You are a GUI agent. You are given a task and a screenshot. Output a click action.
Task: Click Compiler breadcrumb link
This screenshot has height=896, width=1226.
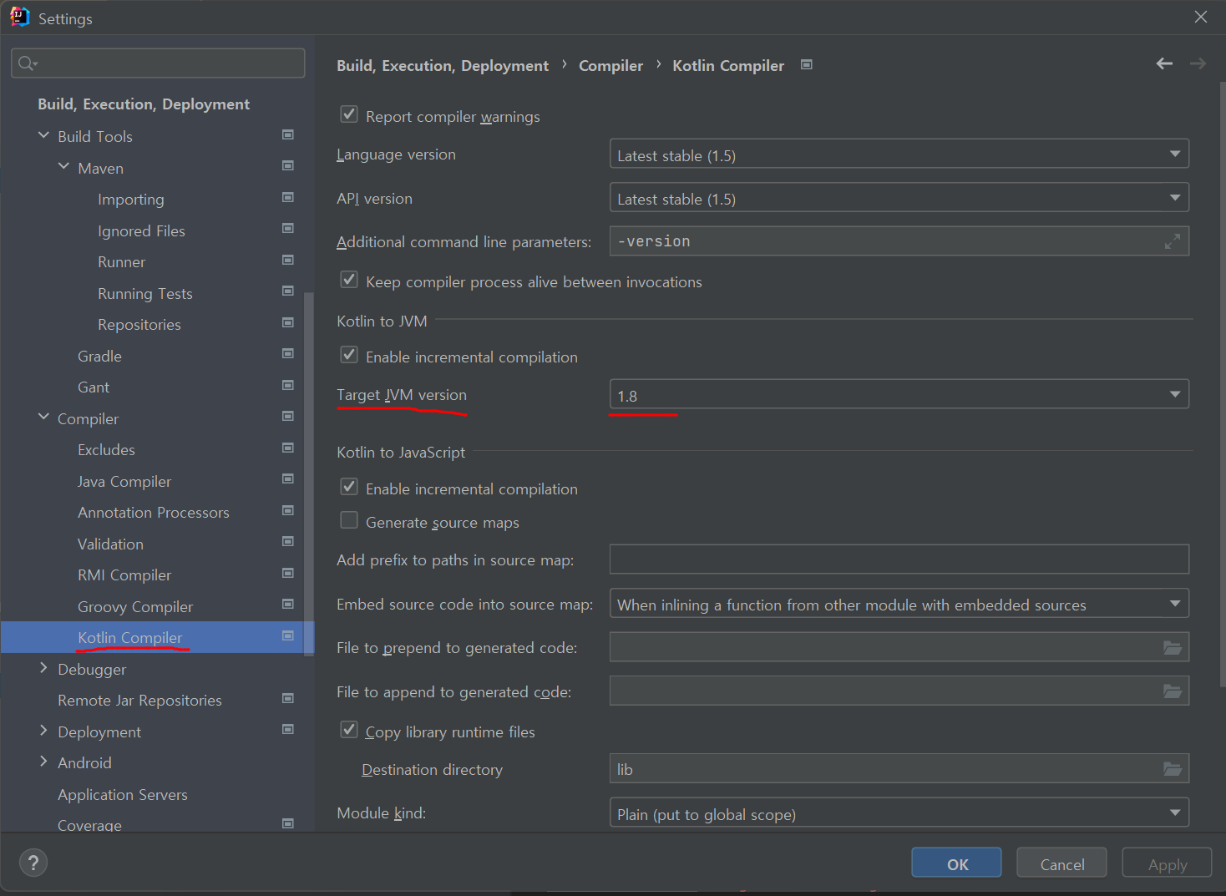(x=610, y=65)
